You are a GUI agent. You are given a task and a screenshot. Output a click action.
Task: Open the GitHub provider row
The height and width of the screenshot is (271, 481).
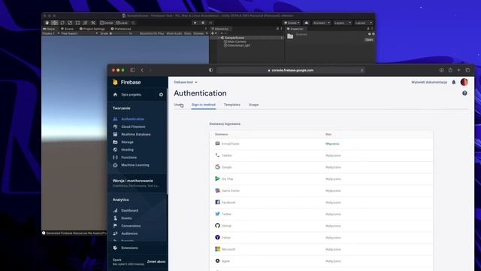click(321, 226)
